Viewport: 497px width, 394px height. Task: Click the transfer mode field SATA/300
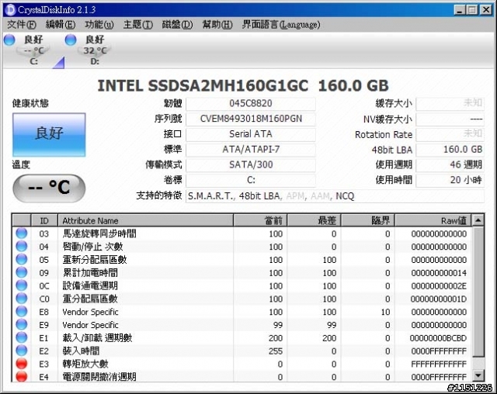tap(251, 165)
